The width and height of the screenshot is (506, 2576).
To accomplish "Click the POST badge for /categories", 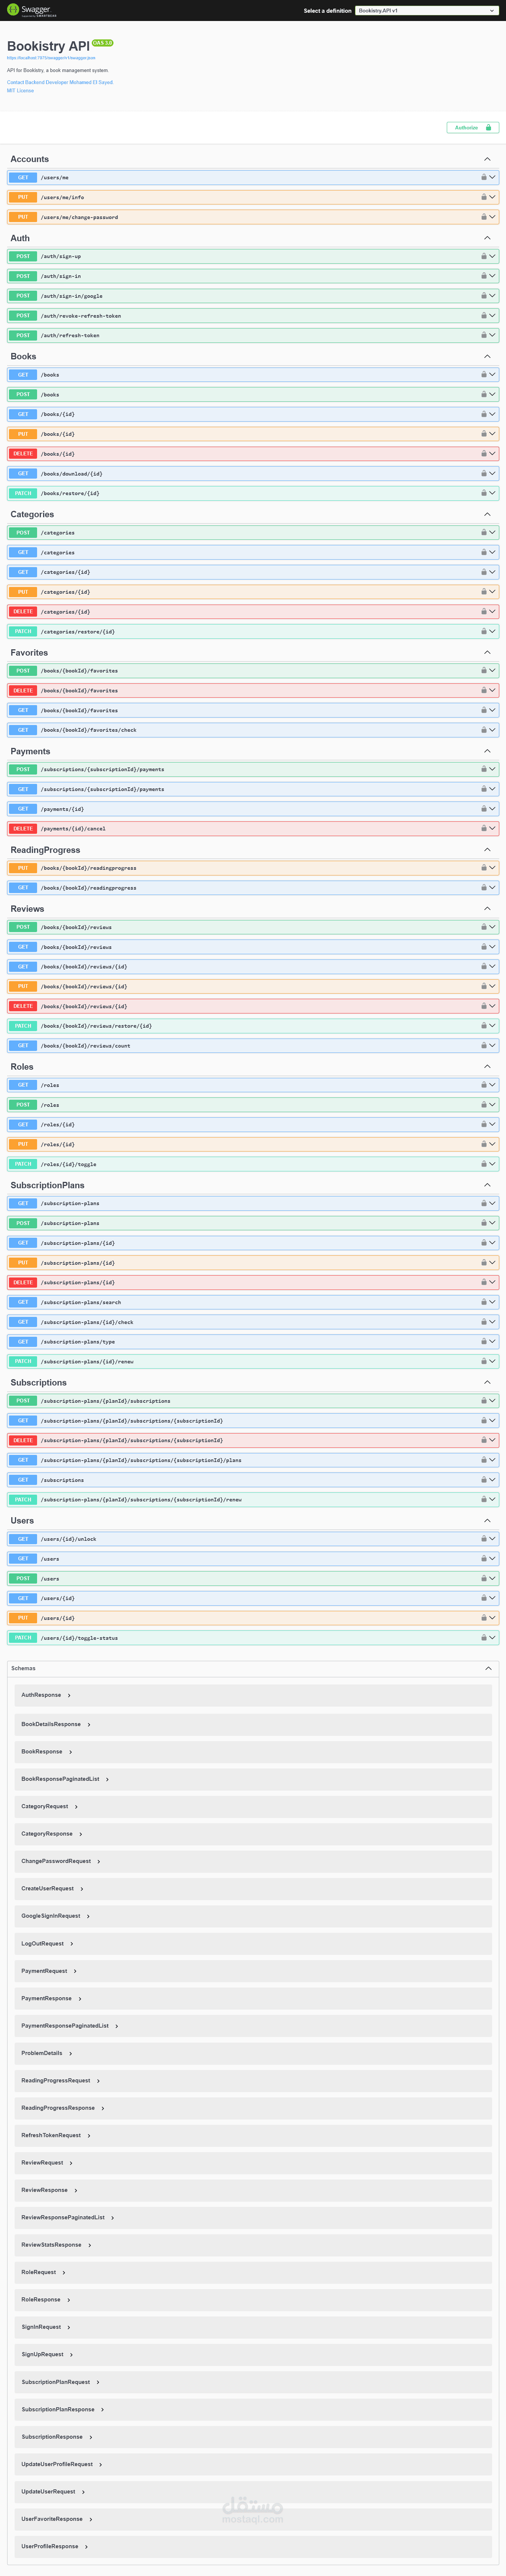I will (x=23, y=533).
